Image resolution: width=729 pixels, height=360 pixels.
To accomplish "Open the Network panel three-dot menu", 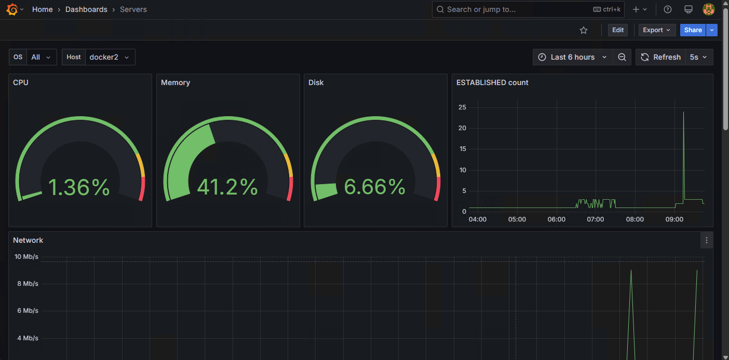I will (x=706, y=240).
